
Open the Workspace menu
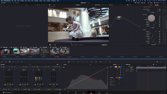pos(53,1)
